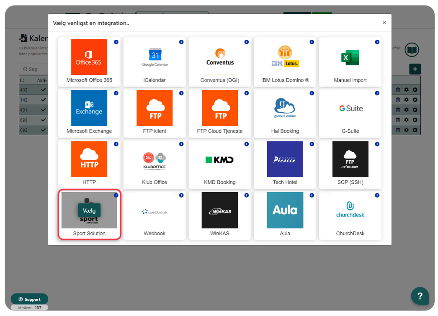Click the ID column header
This screenshot has width=438, height=316.
(22, 80)
